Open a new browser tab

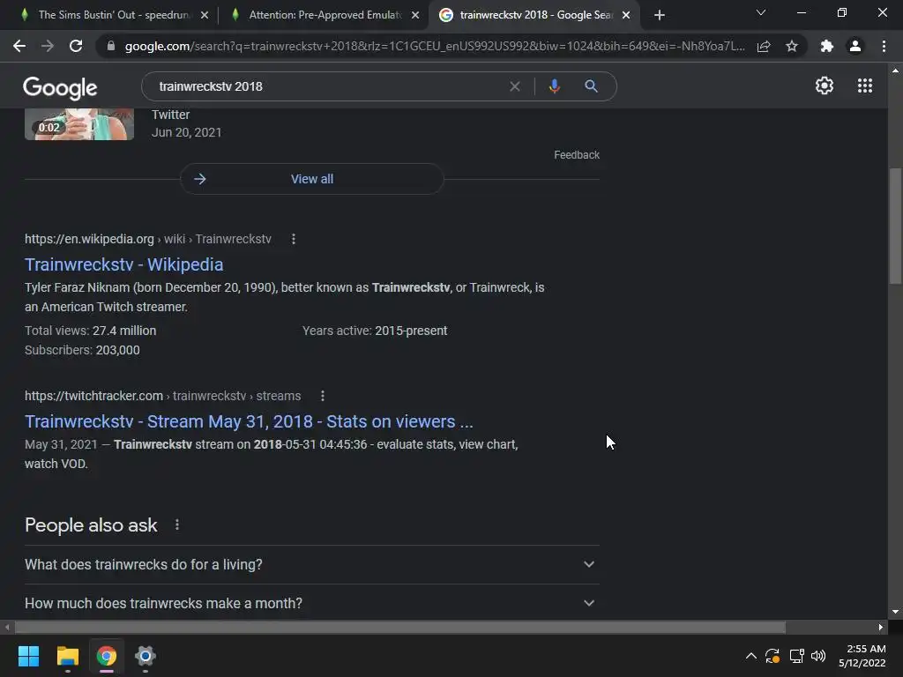660,15
